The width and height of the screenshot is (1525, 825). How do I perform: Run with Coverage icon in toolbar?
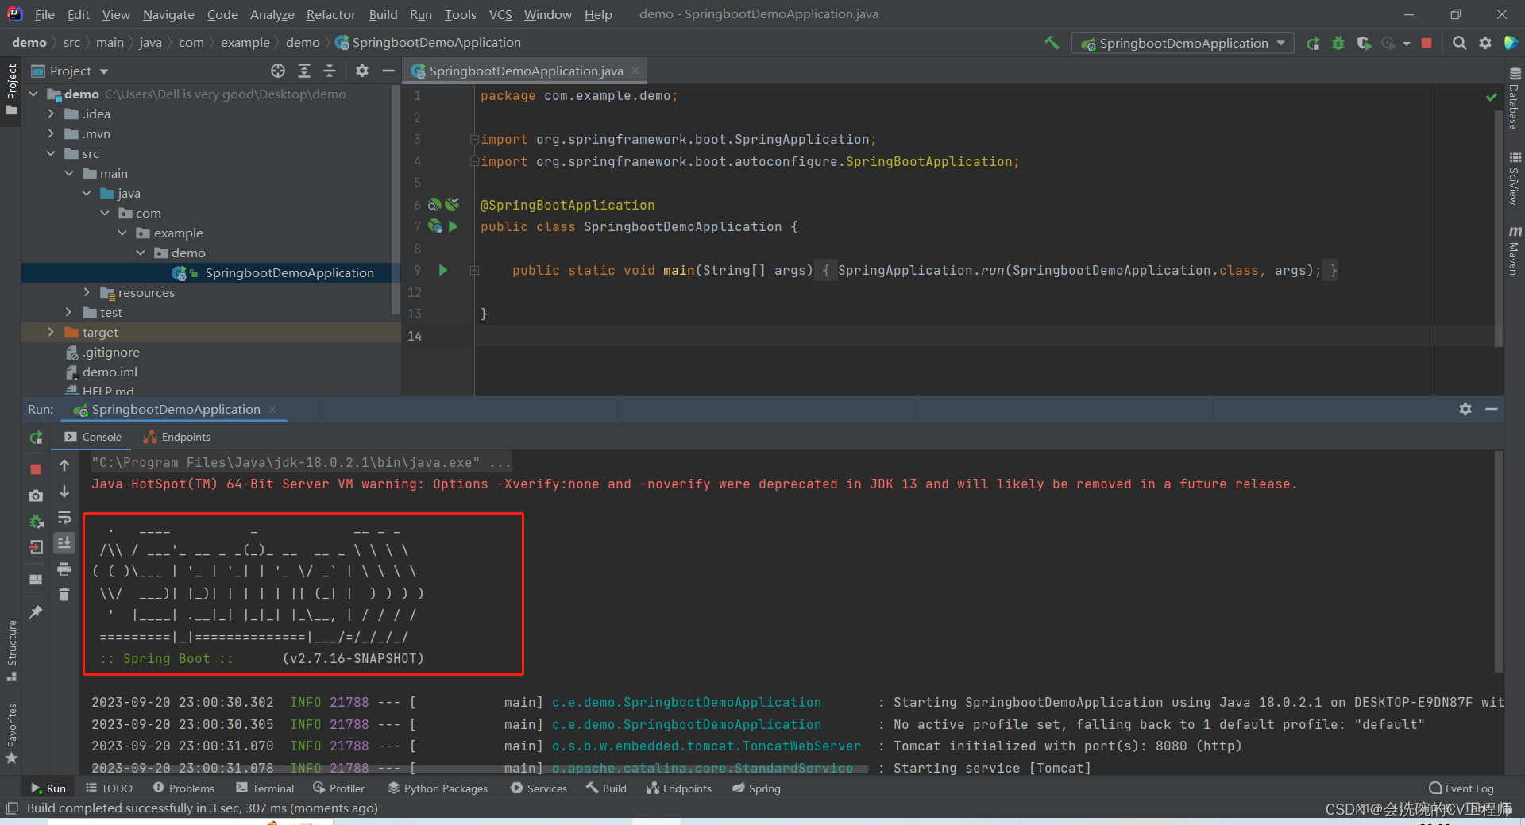tap(1364, 44)
